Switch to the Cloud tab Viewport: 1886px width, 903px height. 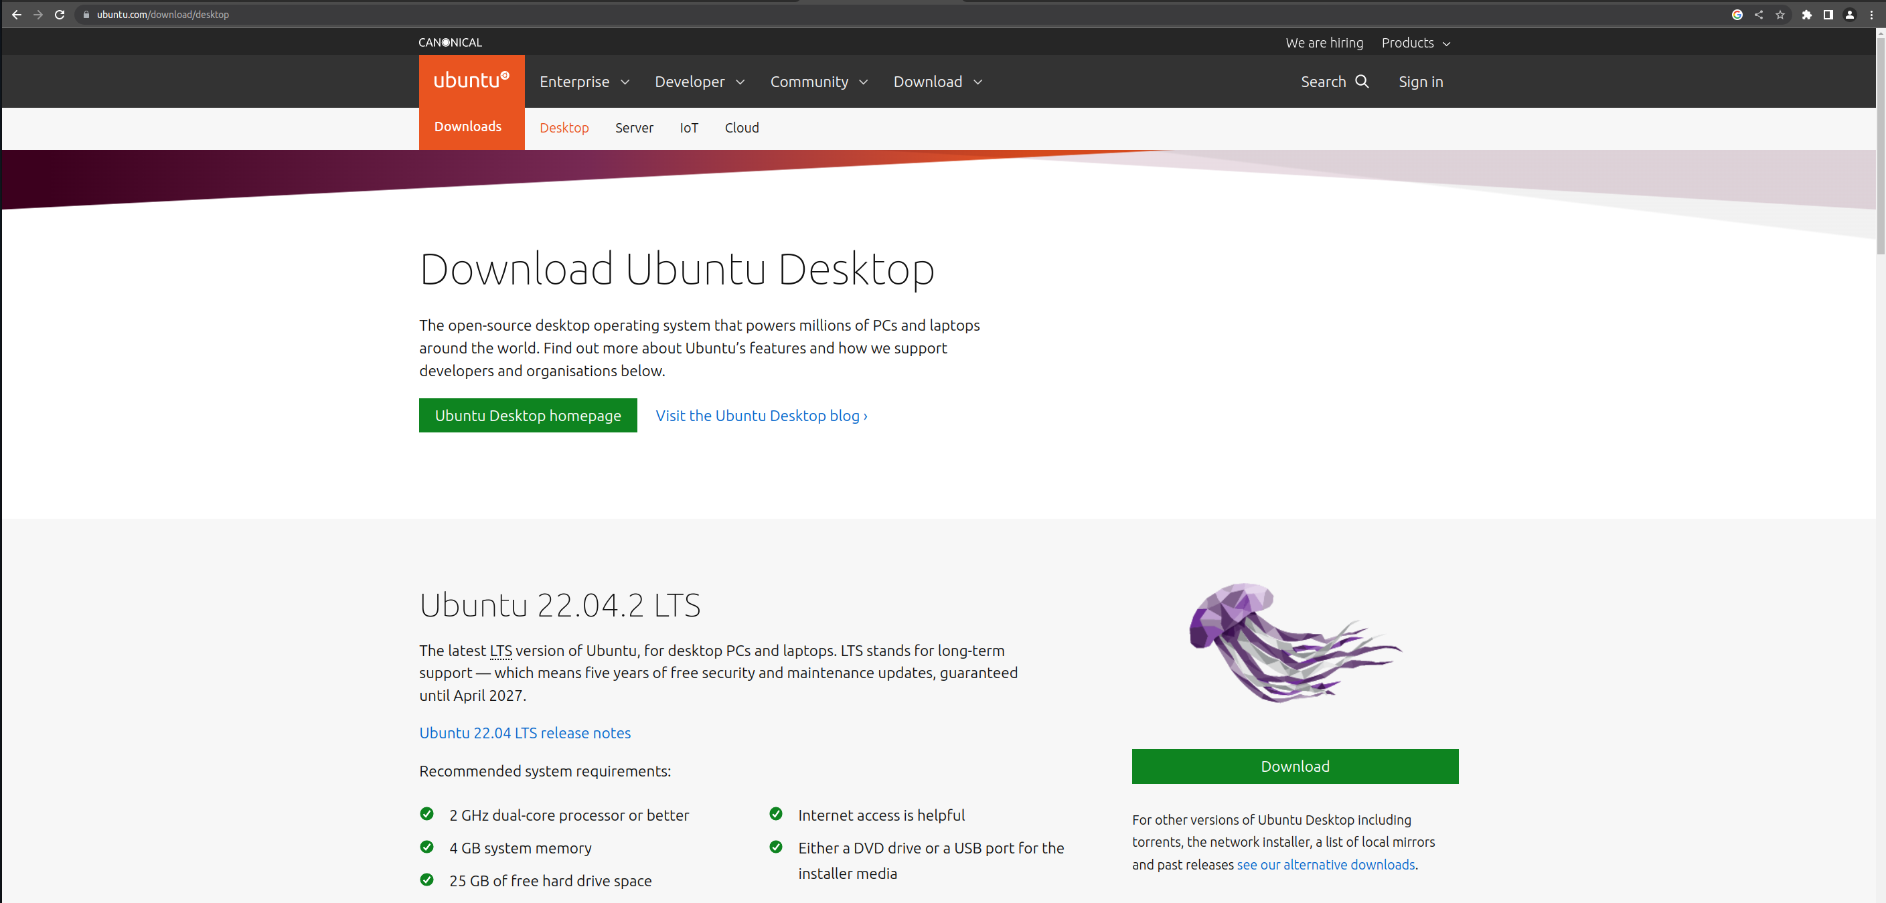tap(742, 128)
